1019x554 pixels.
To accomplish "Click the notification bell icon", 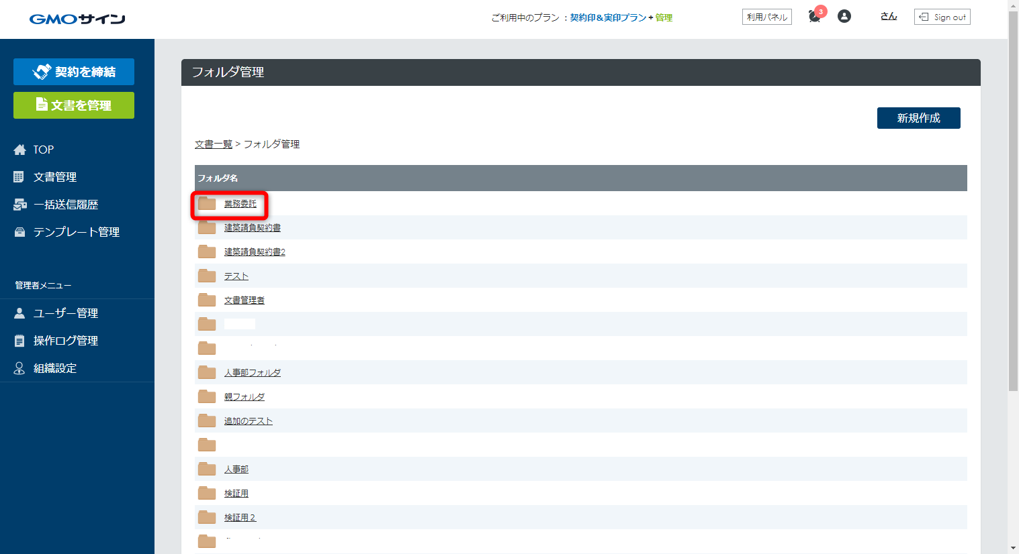I will (815, 17).
